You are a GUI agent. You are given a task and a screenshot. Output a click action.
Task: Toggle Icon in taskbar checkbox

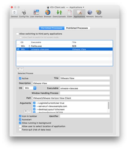(20, 116)
